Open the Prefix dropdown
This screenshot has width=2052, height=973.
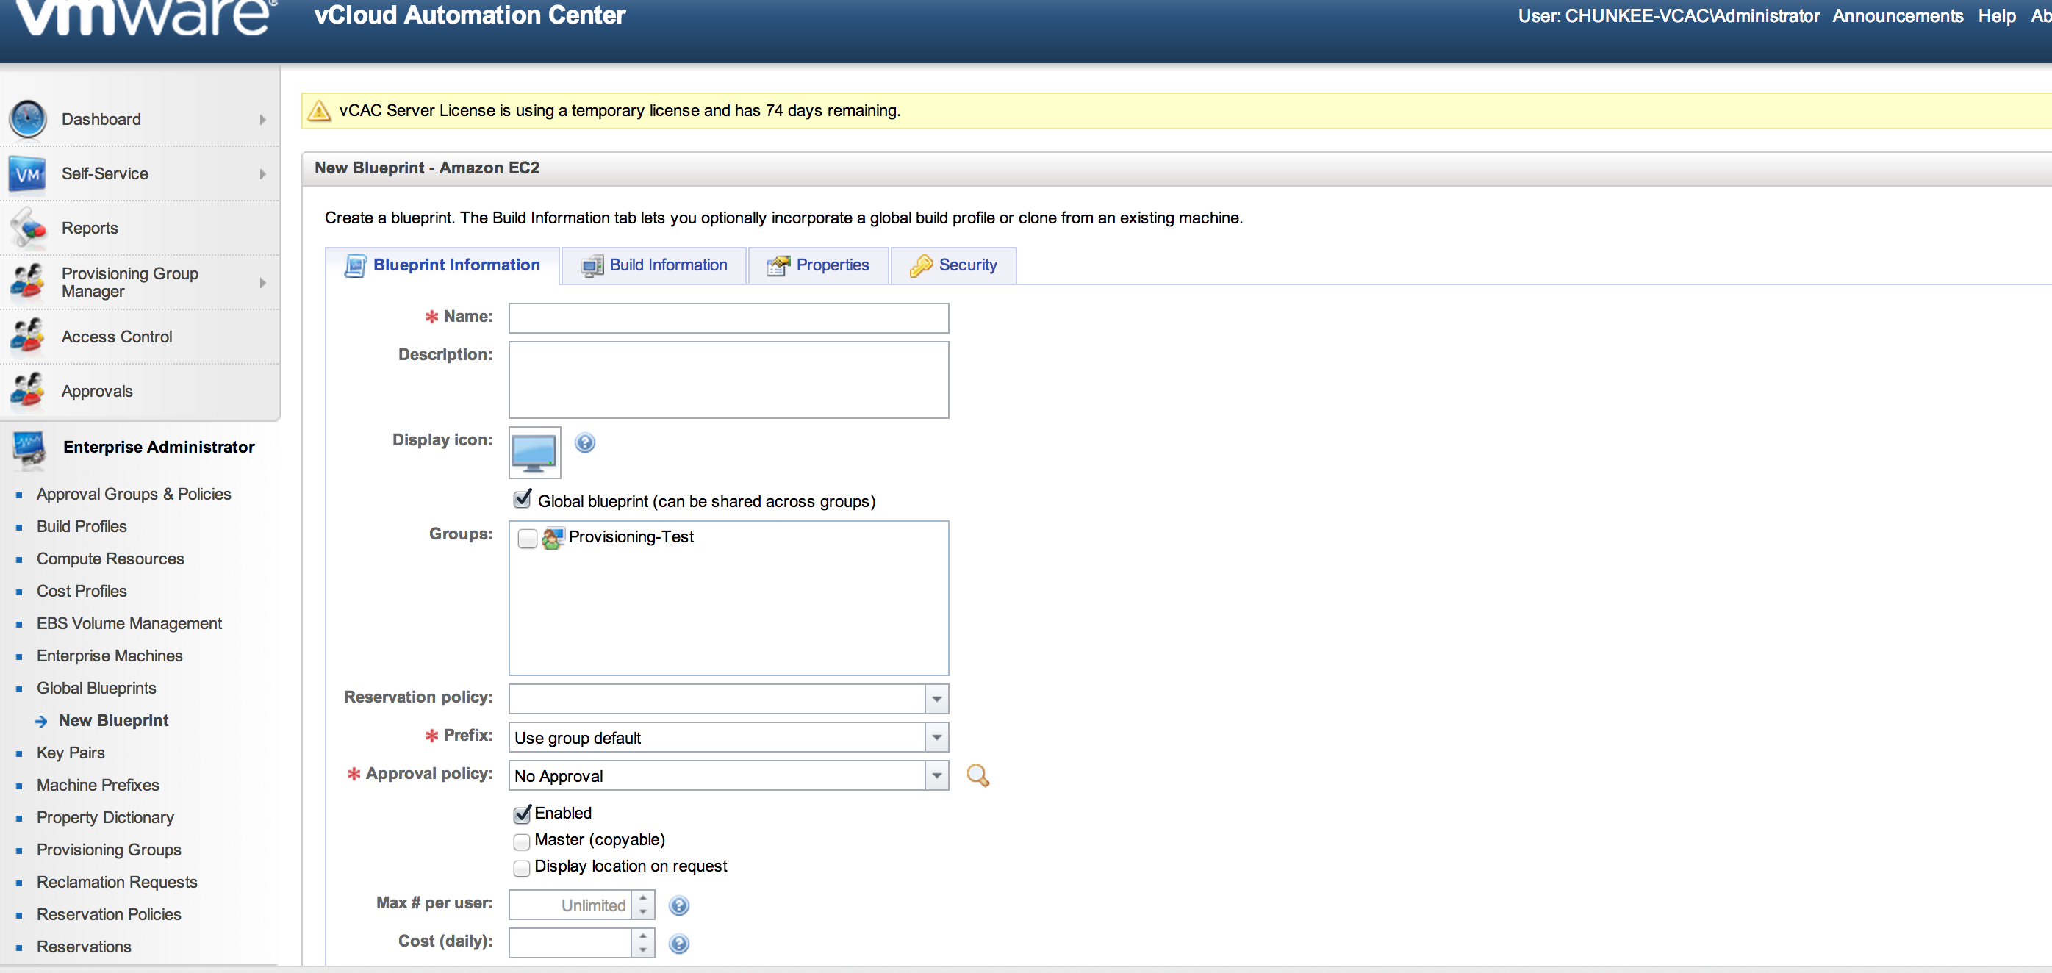coord(937,737)
